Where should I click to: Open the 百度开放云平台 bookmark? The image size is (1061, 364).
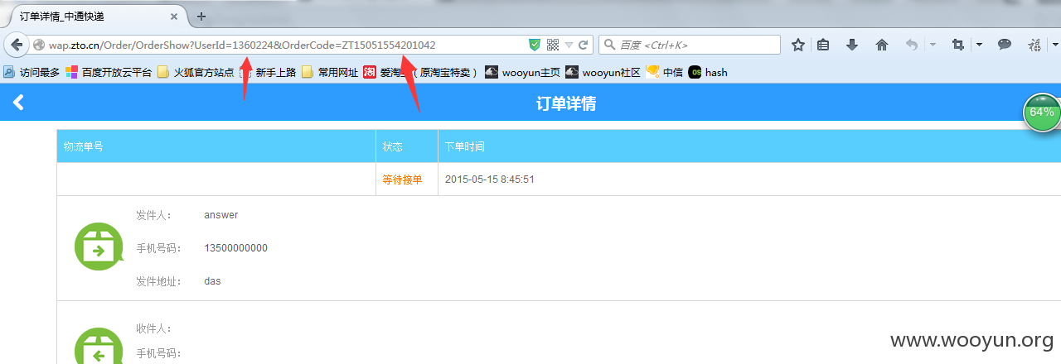pyautogui.click(x=109, y=72)
